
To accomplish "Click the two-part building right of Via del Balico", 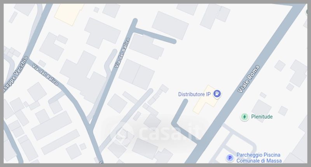I will coord(137,74).
